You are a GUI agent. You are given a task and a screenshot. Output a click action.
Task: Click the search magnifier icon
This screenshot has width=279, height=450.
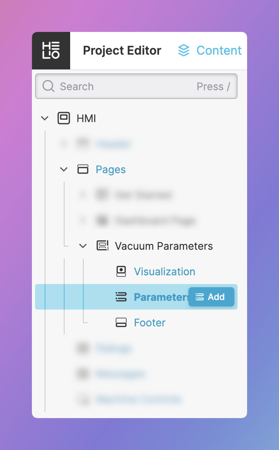coord(48,86)
